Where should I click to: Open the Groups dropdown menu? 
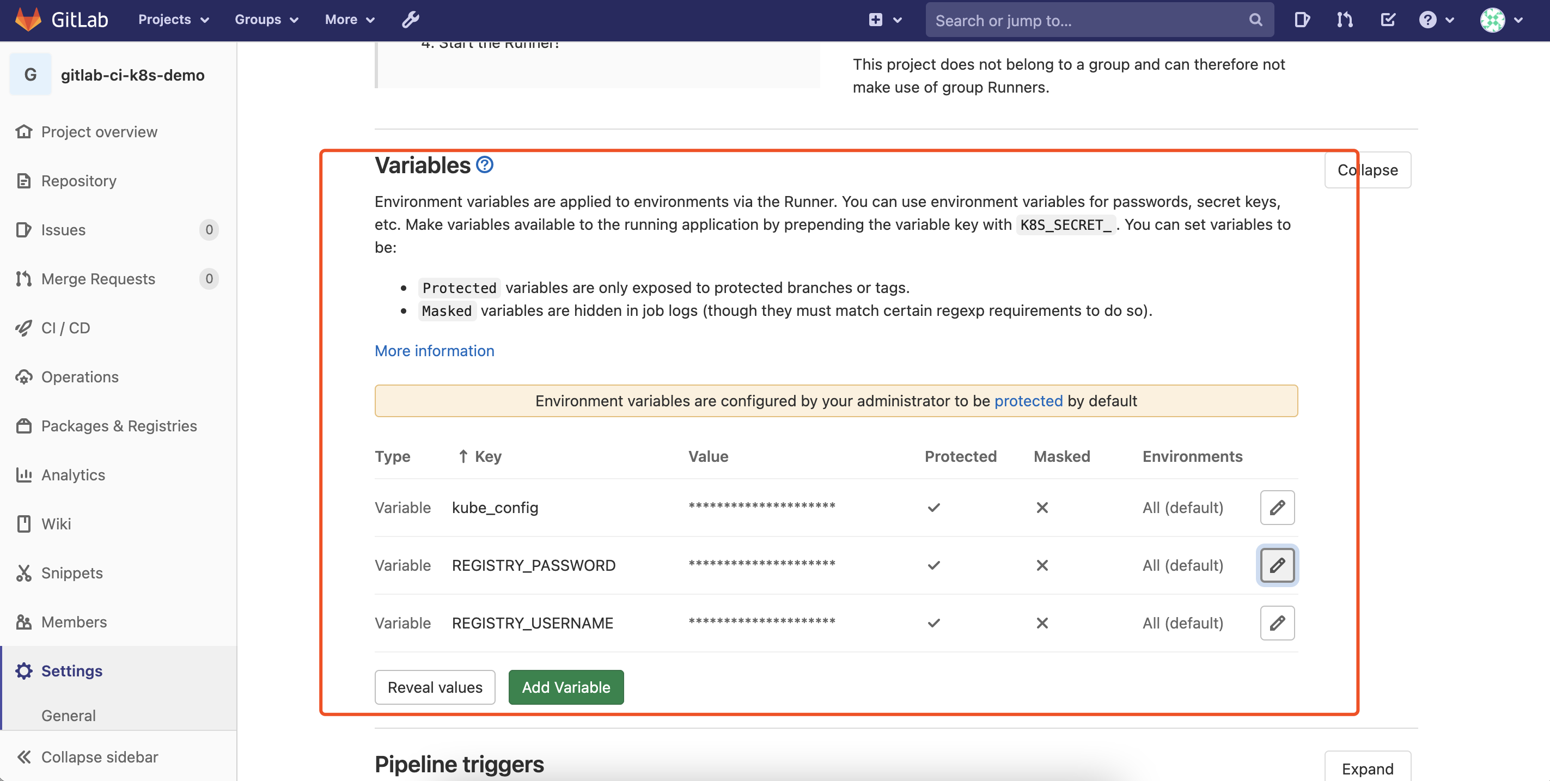pos(266,20)
